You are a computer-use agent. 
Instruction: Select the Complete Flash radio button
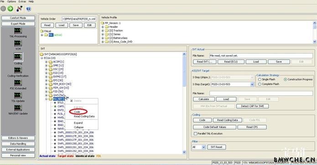260,84
